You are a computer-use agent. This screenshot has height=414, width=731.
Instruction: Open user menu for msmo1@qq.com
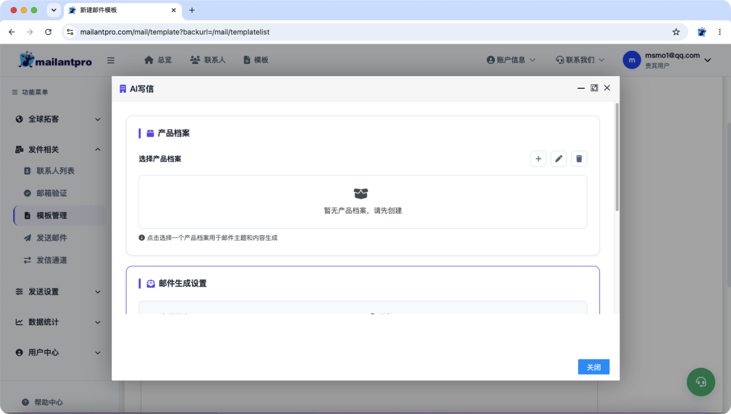[667, 60]
